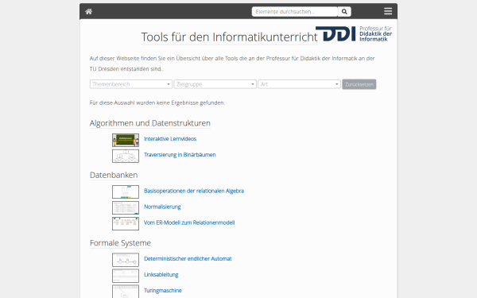Open the Linksableitung link
Image resolution: width=477 pixels, height=298 pixels.
tap(161, 275)
